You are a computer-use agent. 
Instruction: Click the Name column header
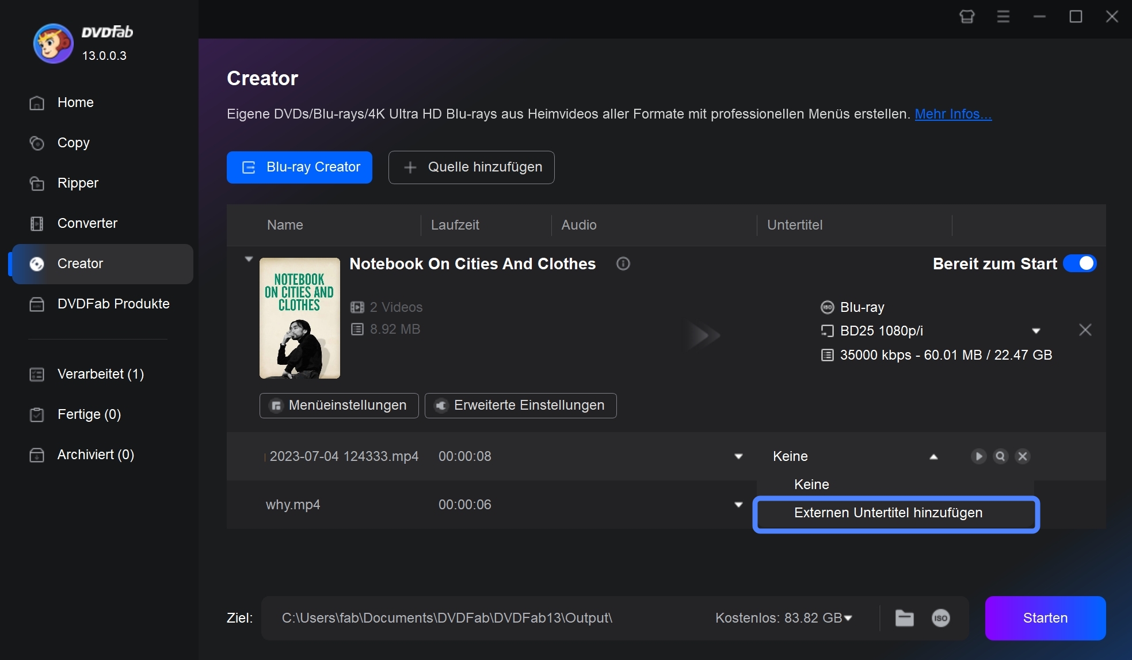285,225
